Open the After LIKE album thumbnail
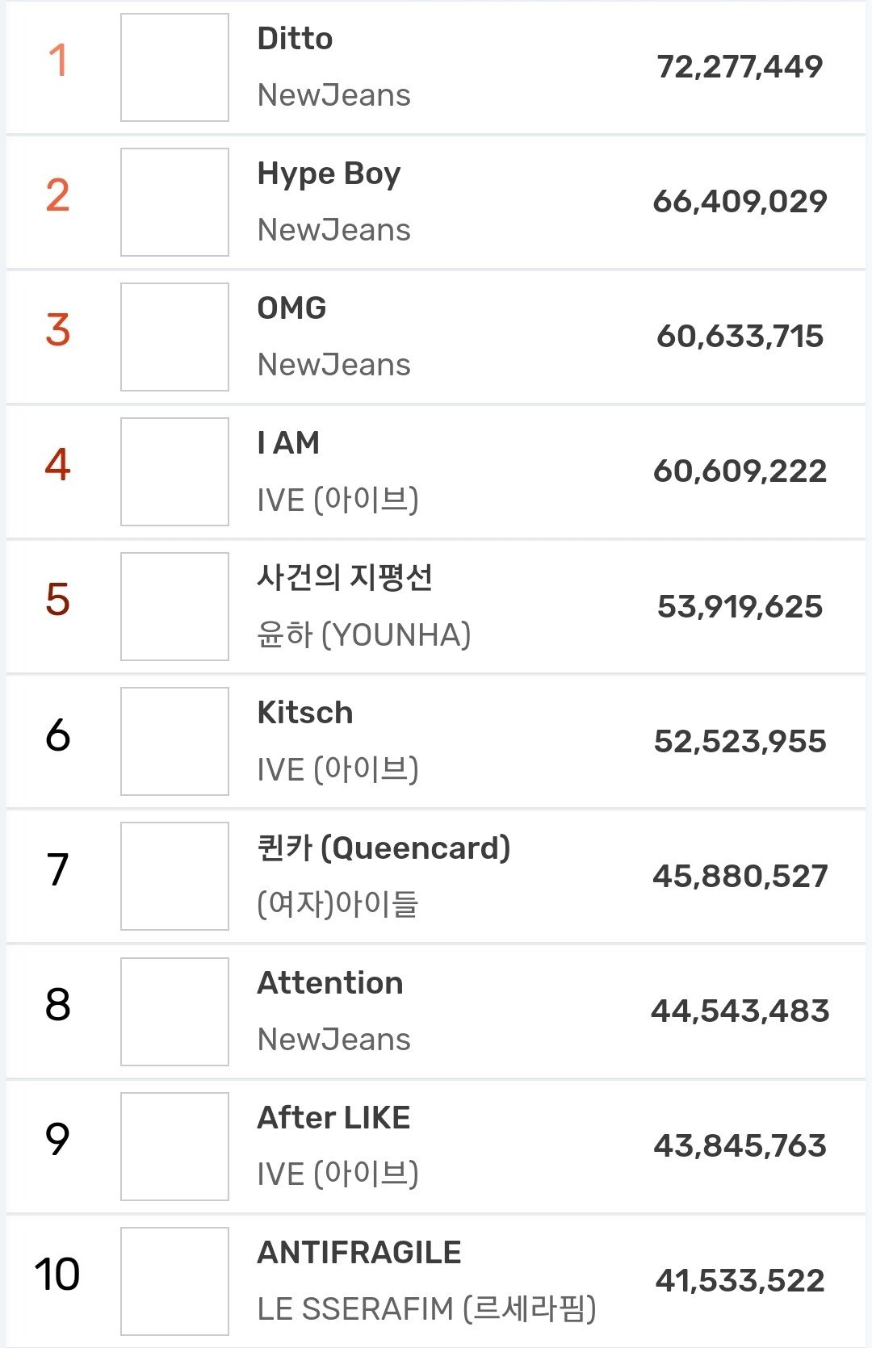872x1348 pixels. [x=174, y=1146]
